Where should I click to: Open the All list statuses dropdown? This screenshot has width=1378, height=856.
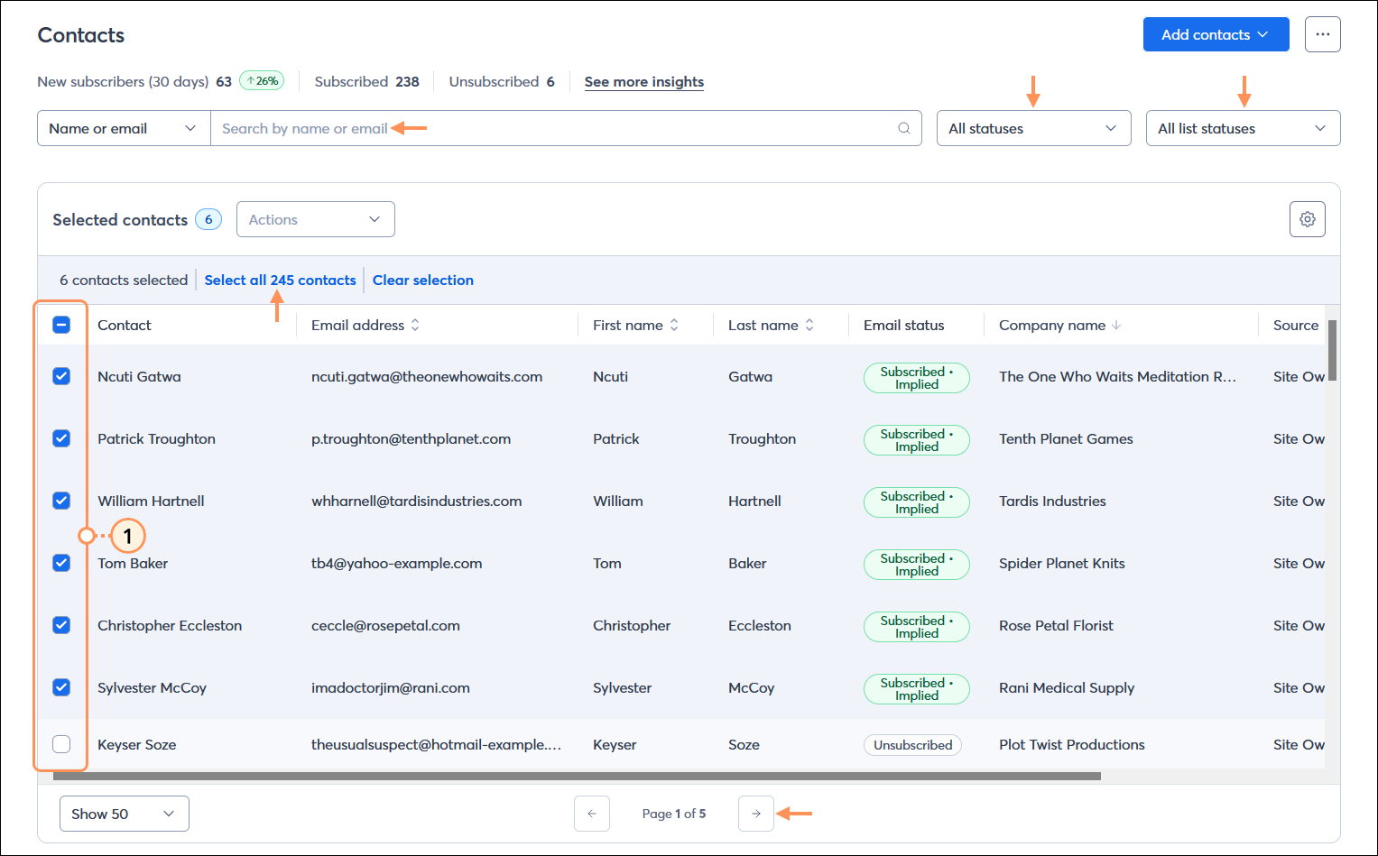point(1243,128)
